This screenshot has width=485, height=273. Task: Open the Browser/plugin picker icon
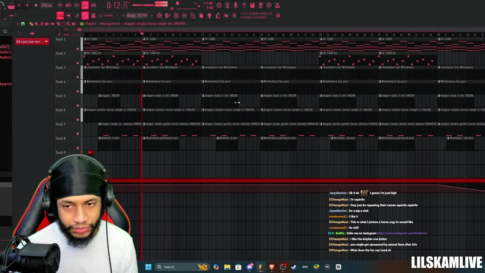click(x=193, y=16)
